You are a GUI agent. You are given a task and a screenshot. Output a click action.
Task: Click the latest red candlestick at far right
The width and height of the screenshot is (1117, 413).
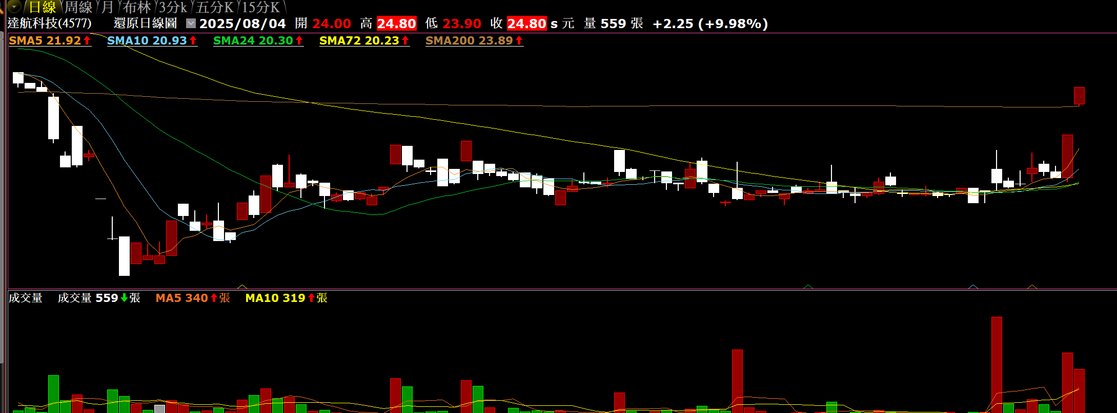(1079, 96)
